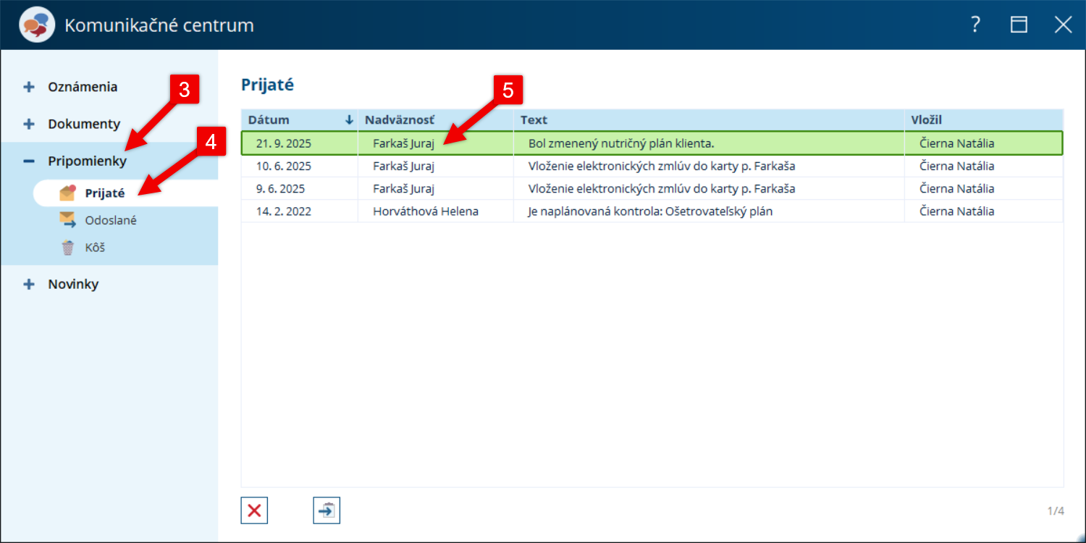Expand the Oznámenia section

(x=29, y=87)
